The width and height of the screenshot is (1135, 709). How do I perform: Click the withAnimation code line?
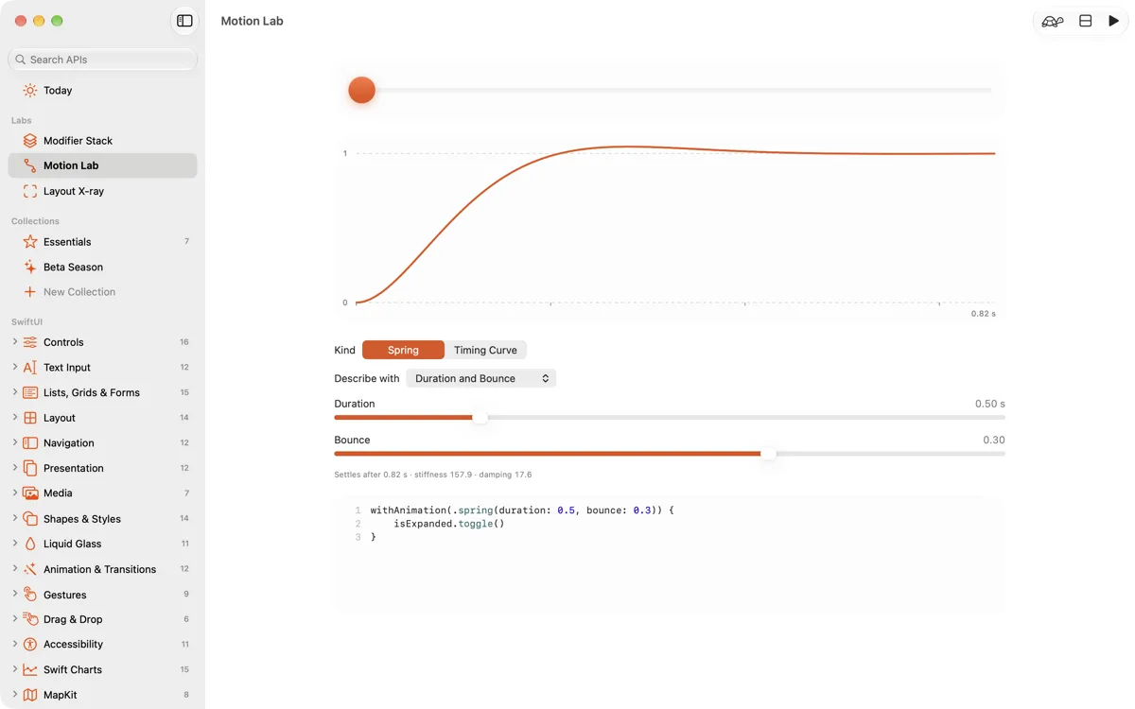(522, 510)
